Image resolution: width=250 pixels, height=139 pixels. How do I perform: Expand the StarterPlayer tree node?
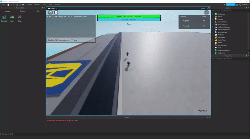213,40
